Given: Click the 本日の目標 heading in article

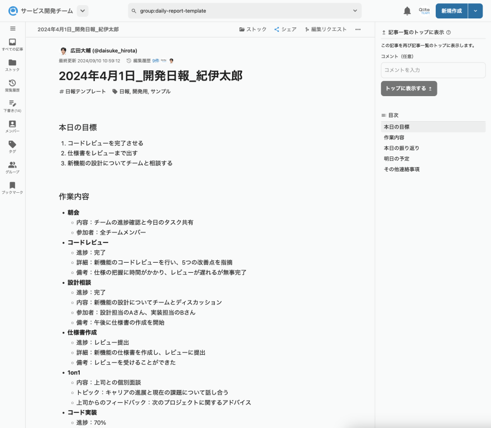Looking at the screenshot, I should 78,127.
